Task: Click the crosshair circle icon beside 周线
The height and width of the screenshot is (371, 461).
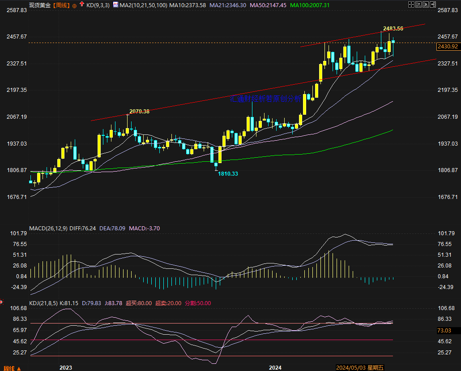Action: (x=74, y=5)
